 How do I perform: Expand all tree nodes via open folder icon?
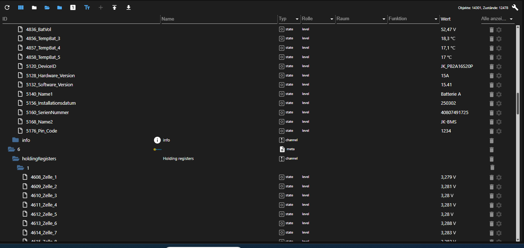coord(47,7)
